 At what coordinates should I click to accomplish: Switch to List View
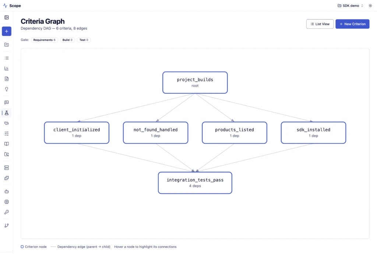320,24
